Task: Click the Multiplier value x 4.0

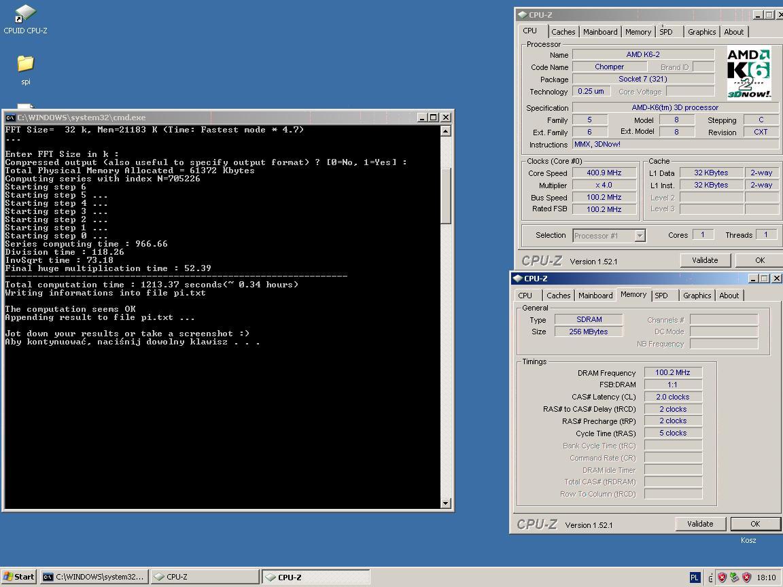Action: pos(604,185)
